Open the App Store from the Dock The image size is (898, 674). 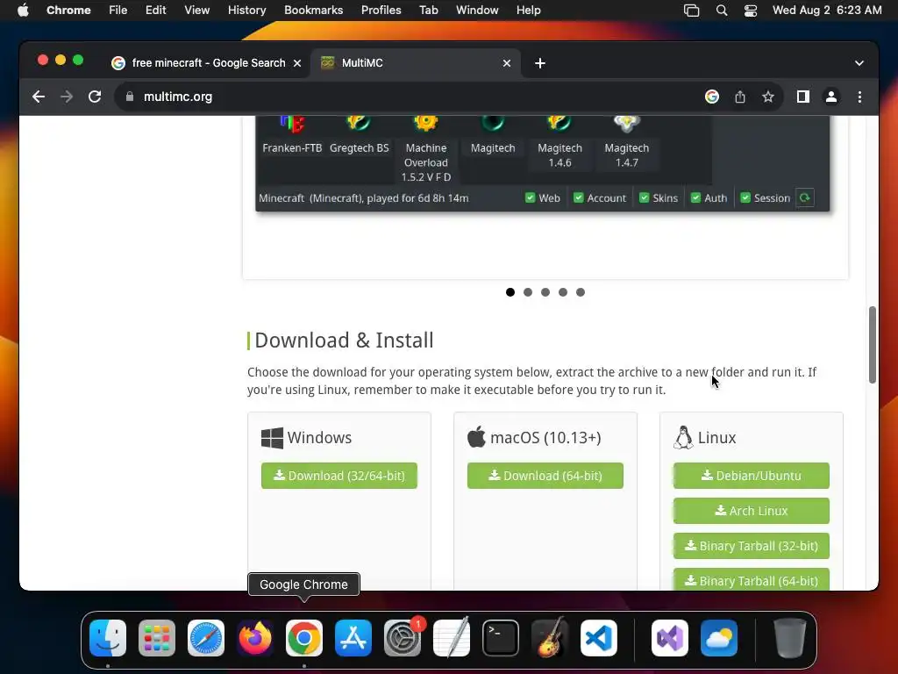pyautogui.click(x=353, y=638)
